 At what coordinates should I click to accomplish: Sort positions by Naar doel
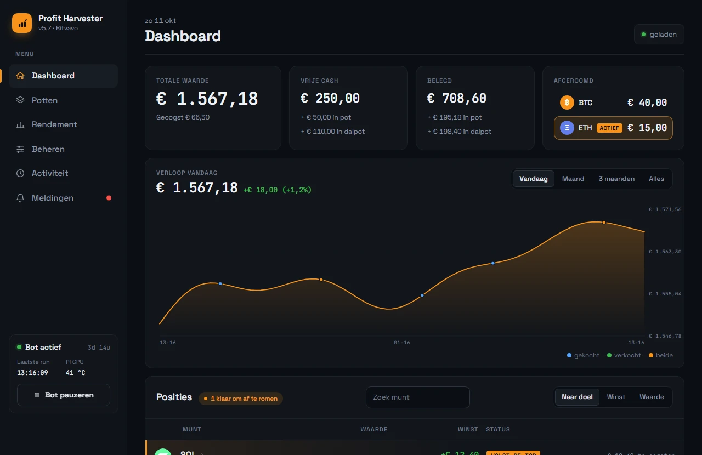[x=577, y=397]
